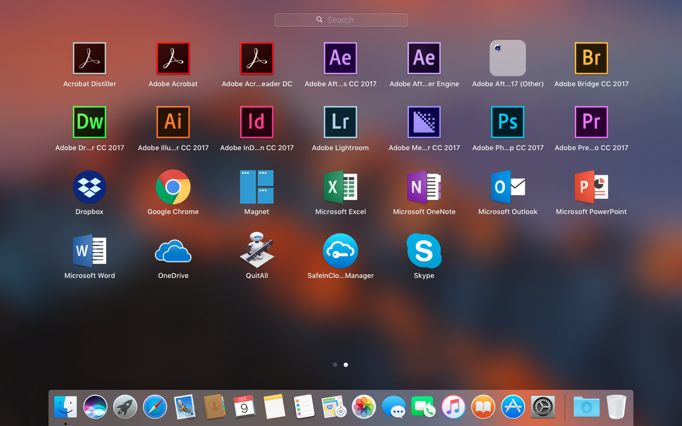The image size is (682, 426).
Task: Open Acrobat Distiller from Launchpad
Action: (x=90, y=58)
